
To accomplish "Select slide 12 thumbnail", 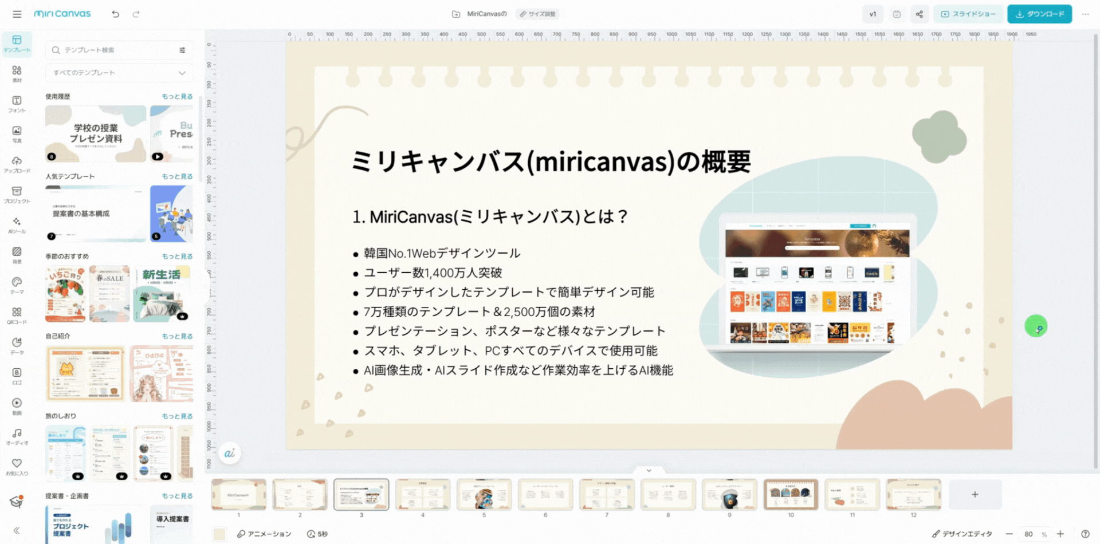I will (913, 494).
